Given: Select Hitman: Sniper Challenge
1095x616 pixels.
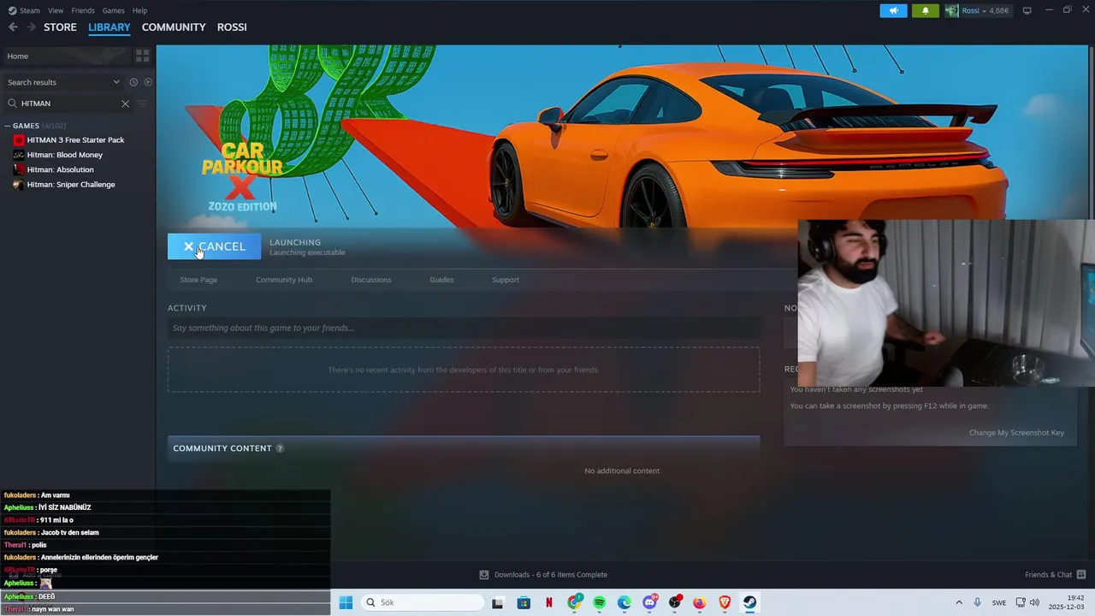Looking at the screenshot, I should click(70, 185).
